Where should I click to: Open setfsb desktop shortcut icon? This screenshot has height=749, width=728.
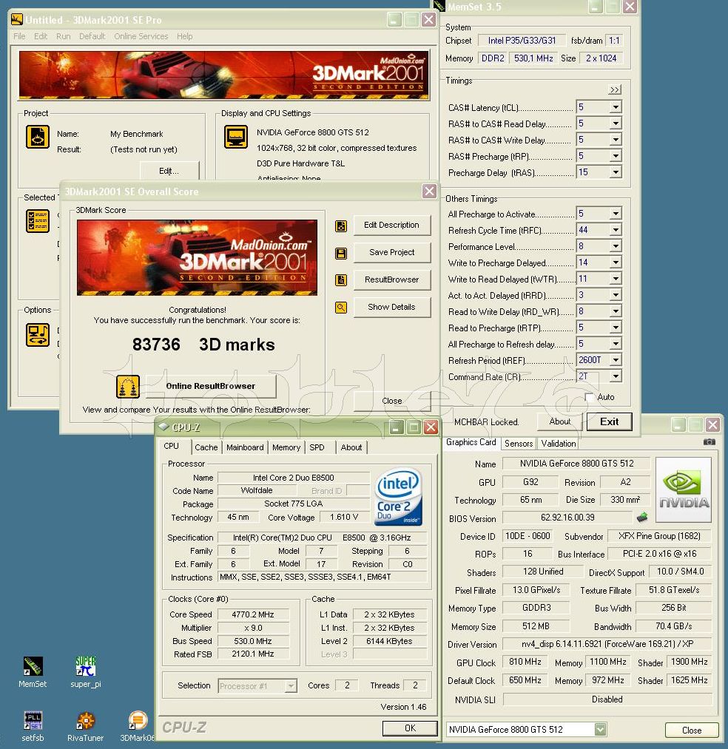click(x=33, y=720)
